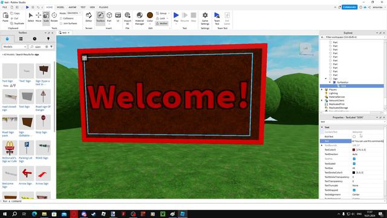
Task: Toggle the Toolbox button in ribbon
Action: [x=100, y=18]
